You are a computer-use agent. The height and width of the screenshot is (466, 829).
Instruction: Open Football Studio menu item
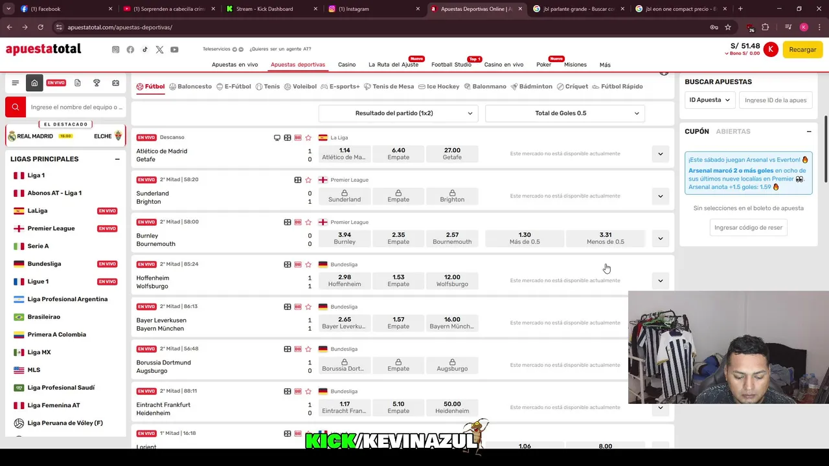(451, 65)
